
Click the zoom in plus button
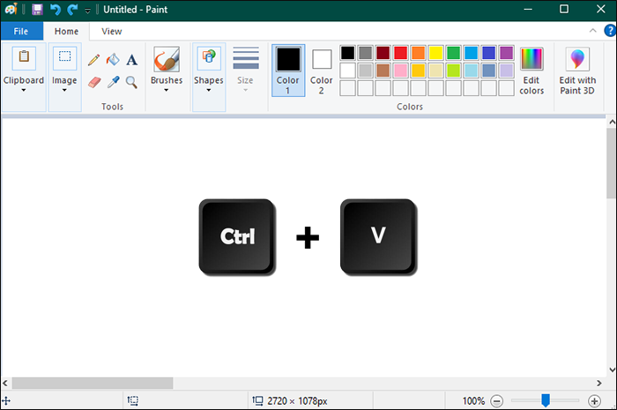pyautogui.click(x=594, y=401)
